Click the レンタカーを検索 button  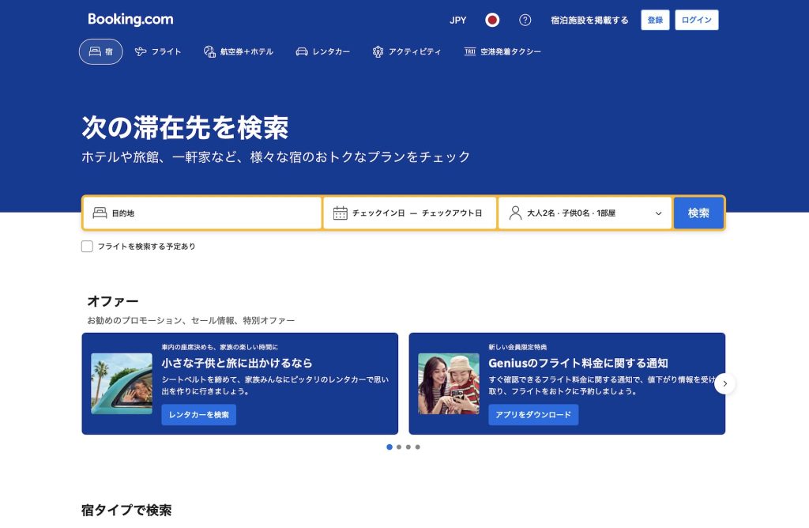pyautogui.click(x=199, y=415)
